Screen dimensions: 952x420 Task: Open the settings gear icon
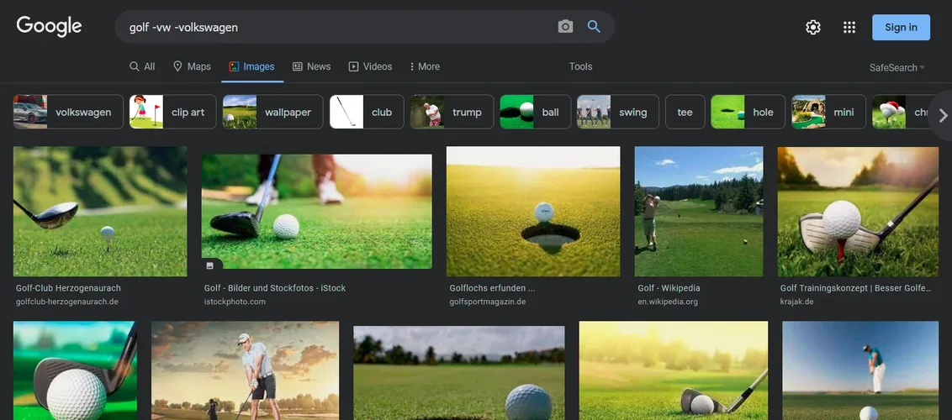pyautogui.click(x=813, y=27)
